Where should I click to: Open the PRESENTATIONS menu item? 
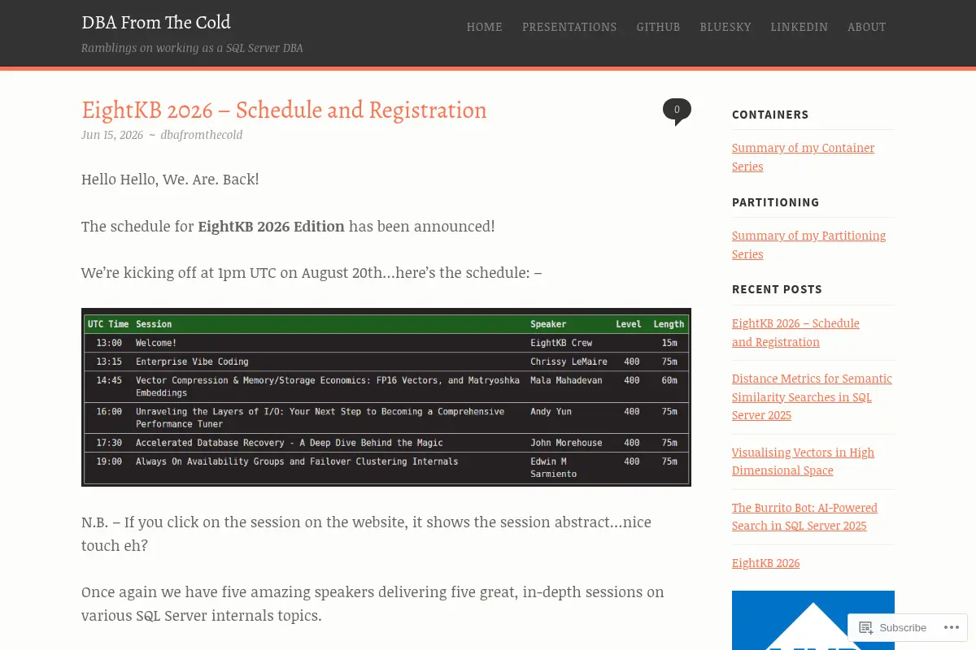pos(569,27)
